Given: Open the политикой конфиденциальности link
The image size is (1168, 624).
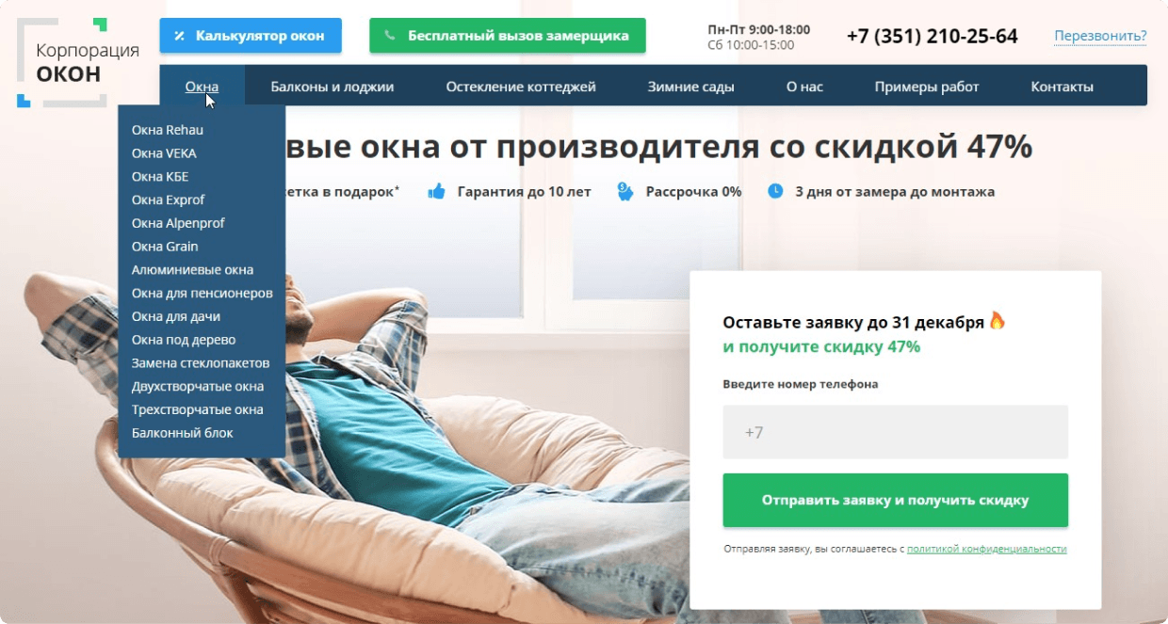Looking at the screenshot, I should tap(986, 549).
